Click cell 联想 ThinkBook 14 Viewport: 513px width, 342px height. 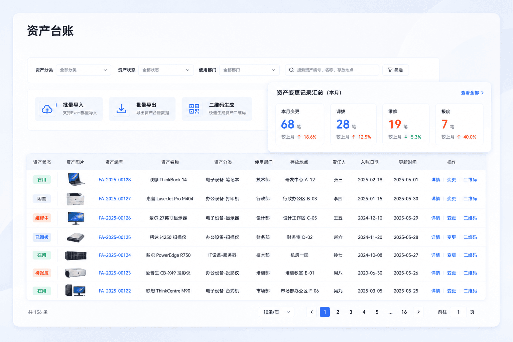pyautogui.click(x=168, y=180)
